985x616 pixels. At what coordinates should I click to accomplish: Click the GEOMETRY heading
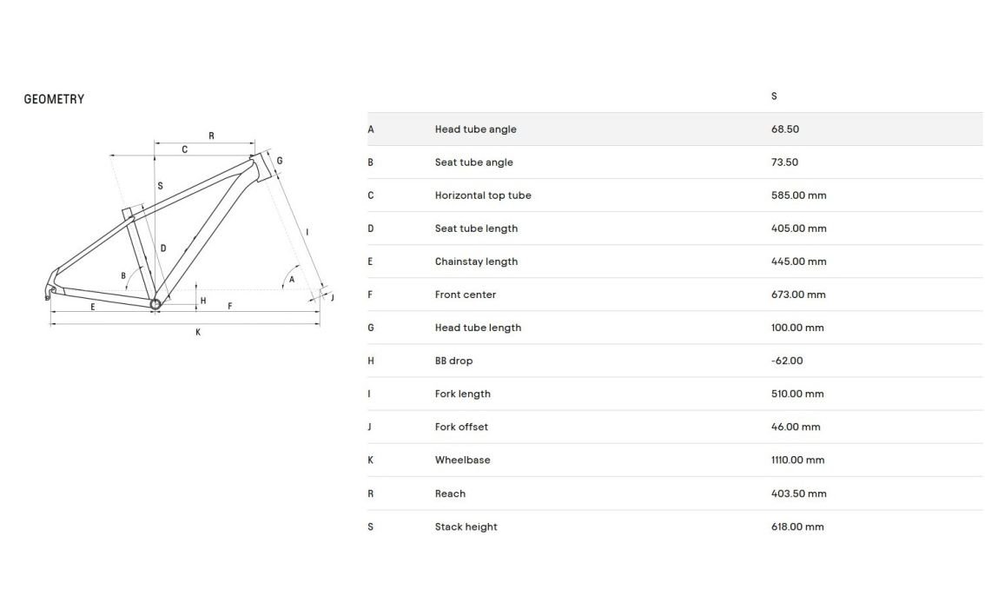tap(54, 99)
